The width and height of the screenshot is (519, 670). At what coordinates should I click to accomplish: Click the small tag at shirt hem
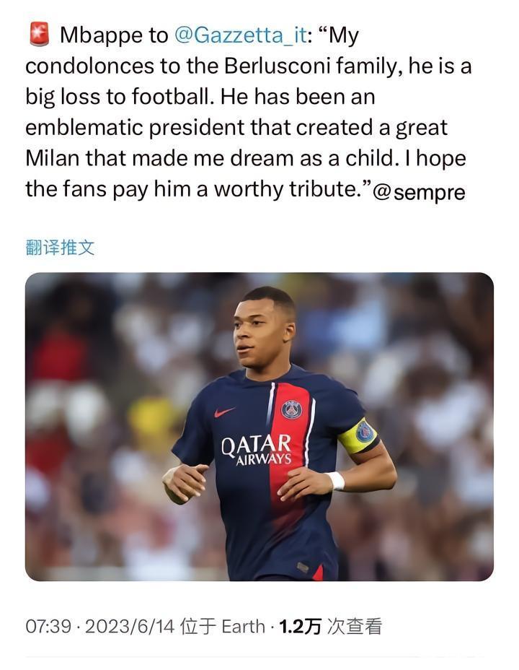pyautogui.click(x=303, y=567)
